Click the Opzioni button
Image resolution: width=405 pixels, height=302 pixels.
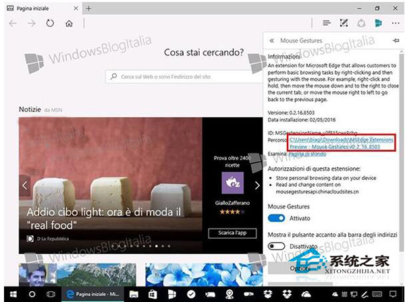pyautogui.click(x=300, y=268)
